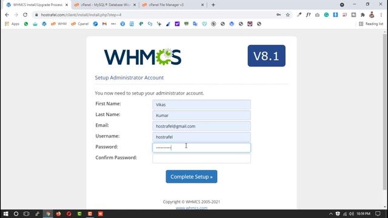Close the MySQL Database Wizard tab
This screenshot has width=388, height=218.
click(x=135, y=5)
